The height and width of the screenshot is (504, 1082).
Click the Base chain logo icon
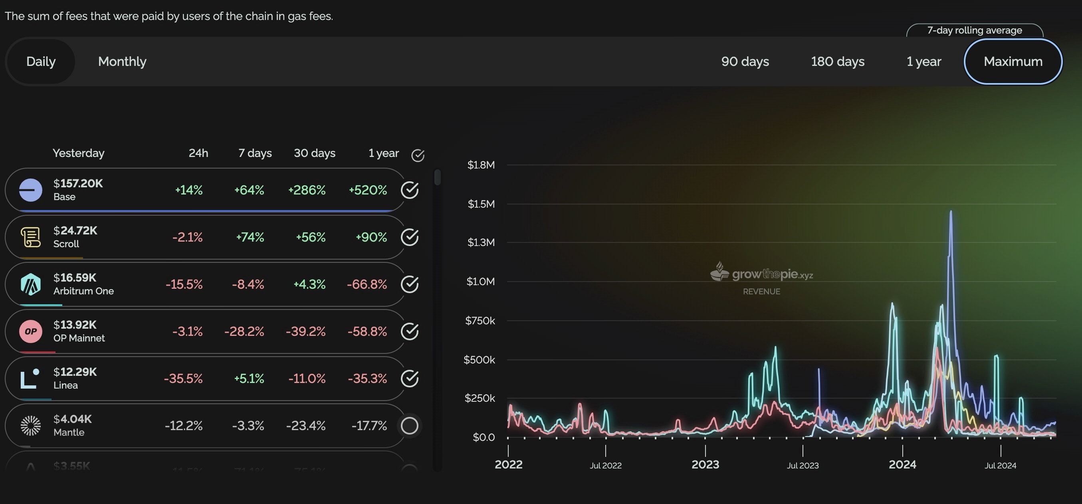tap(31, 190)
